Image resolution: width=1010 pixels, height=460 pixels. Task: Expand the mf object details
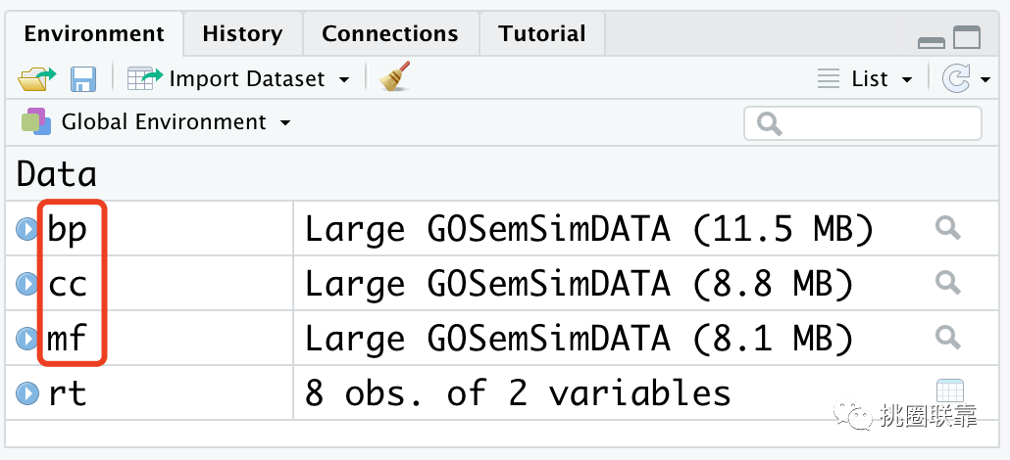tap(27, 338)
